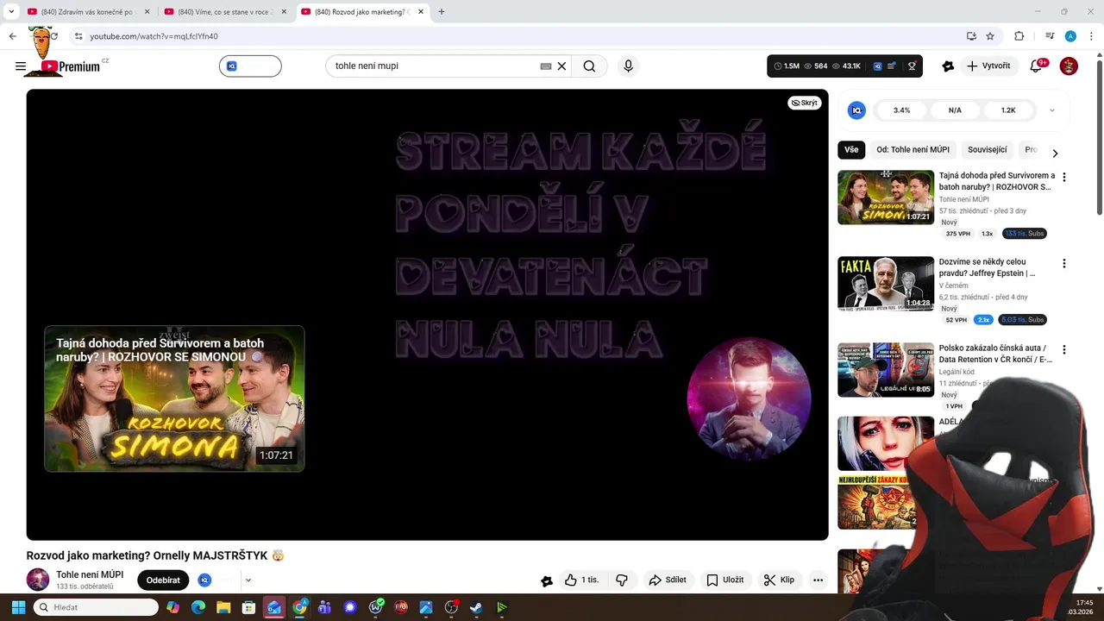Hide end screen with Skrýt button

[804, 103]
